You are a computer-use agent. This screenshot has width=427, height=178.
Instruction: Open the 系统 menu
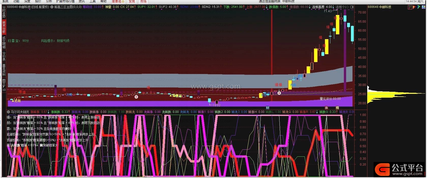point(5,1)
